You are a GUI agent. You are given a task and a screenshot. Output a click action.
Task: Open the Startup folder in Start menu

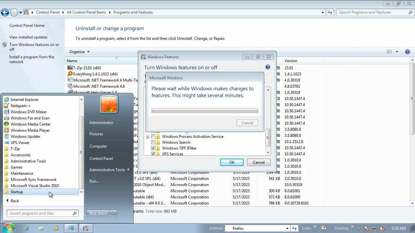coord(41,192)
